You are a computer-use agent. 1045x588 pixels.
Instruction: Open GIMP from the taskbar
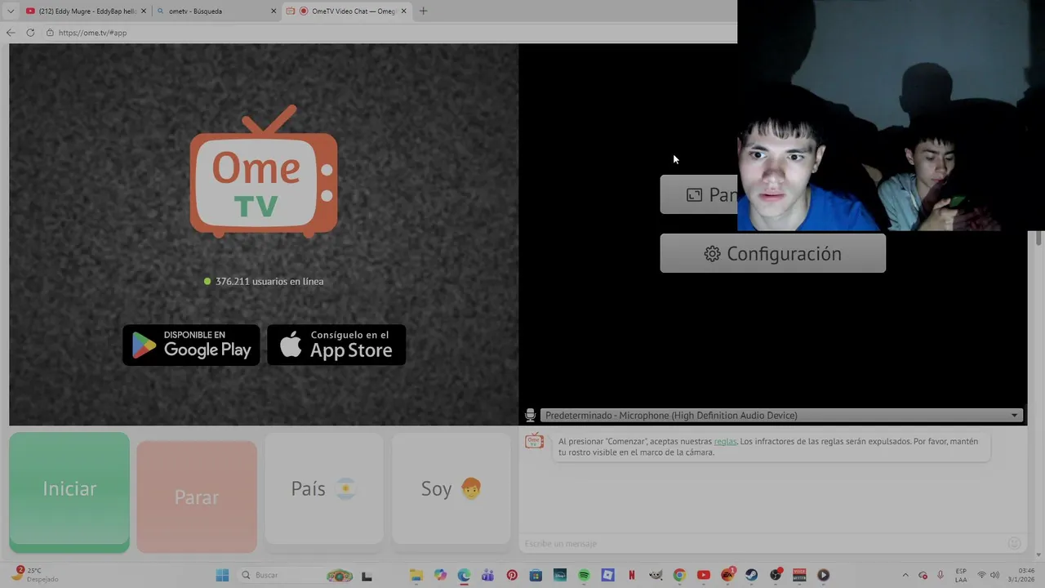[656, 575]
